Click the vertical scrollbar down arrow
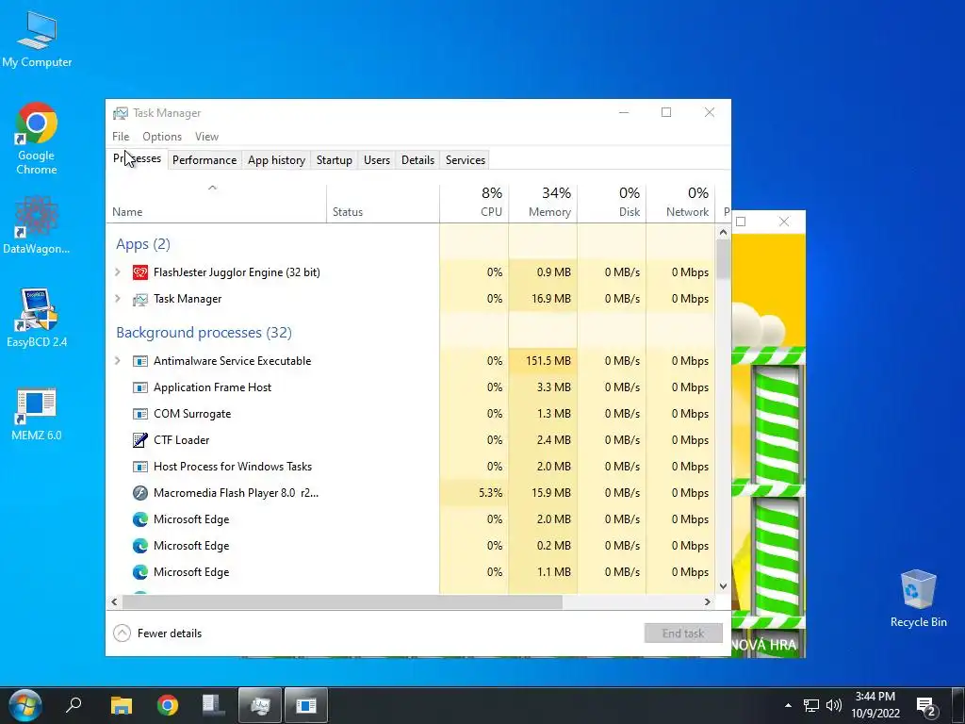 coord(723,586)
